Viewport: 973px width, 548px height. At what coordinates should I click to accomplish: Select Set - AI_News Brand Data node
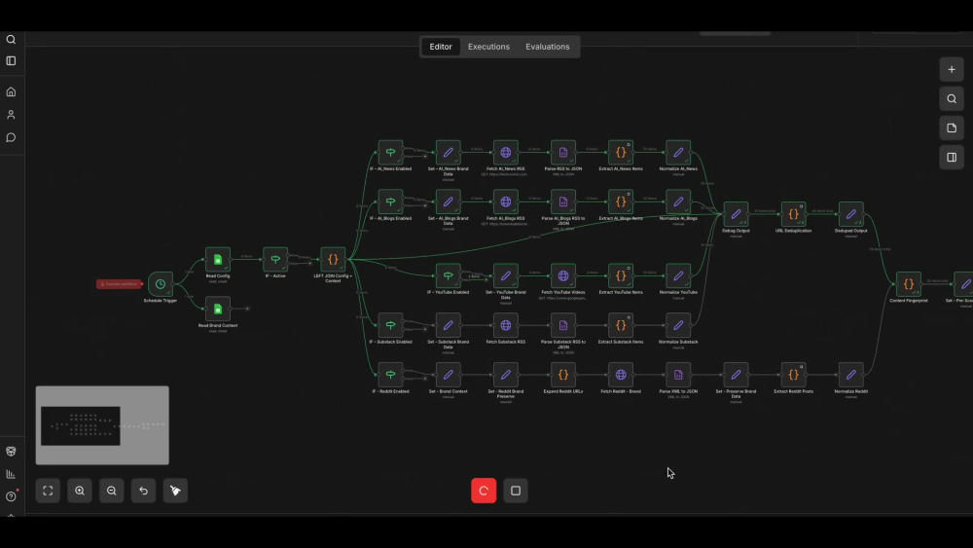(448, 153)
